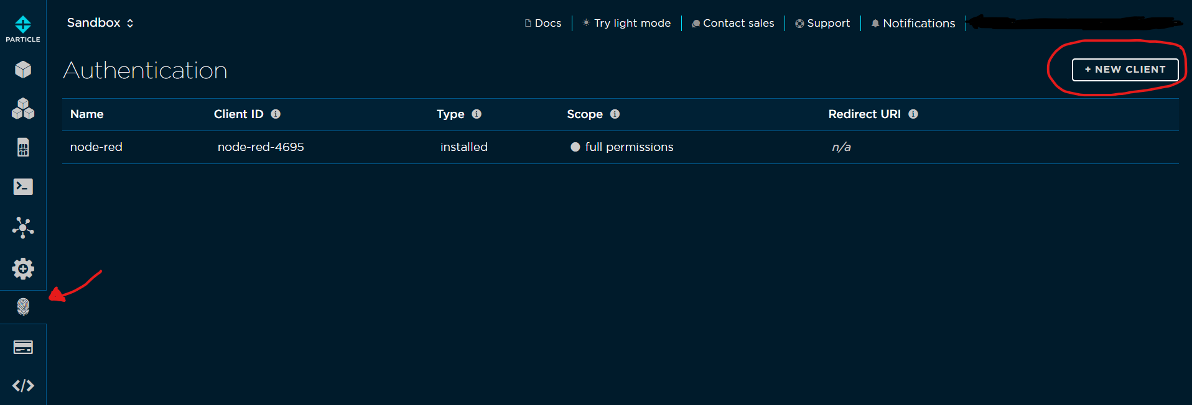Click the Client ID info icon
The width and height of the screenshot is (1192, 405).
(276, 114)
